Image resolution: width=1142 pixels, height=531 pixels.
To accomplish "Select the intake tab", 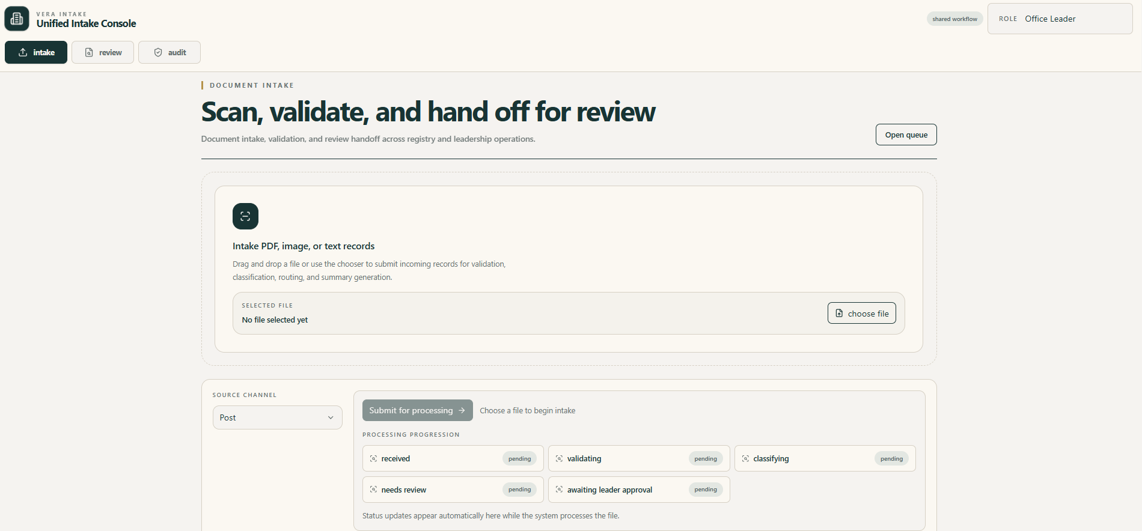I will [36, 52].
